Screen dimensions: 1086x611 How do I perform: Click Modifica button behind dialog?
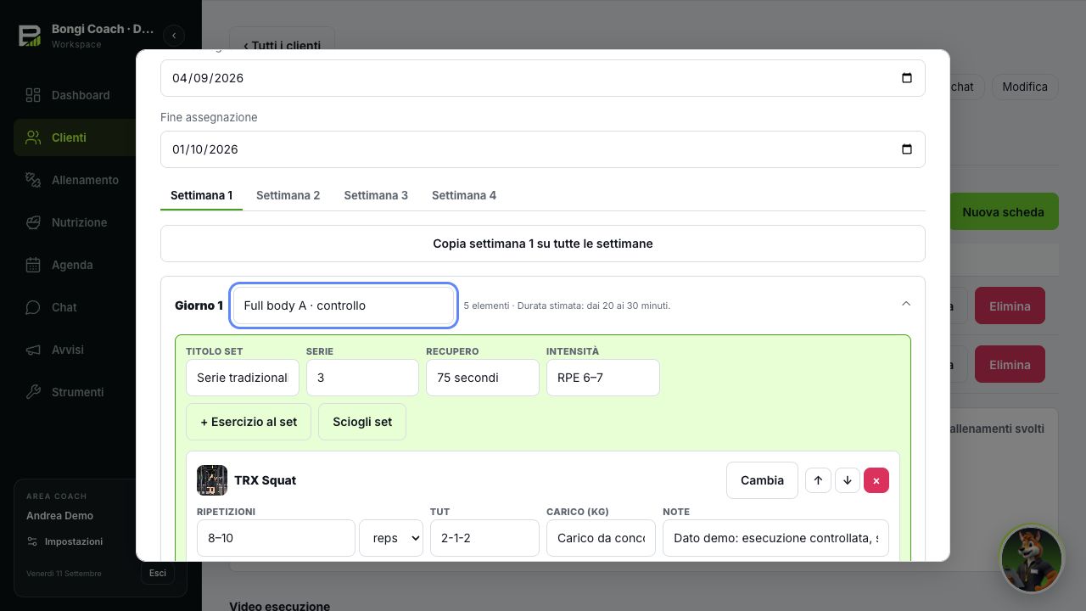click(1025, 87)
